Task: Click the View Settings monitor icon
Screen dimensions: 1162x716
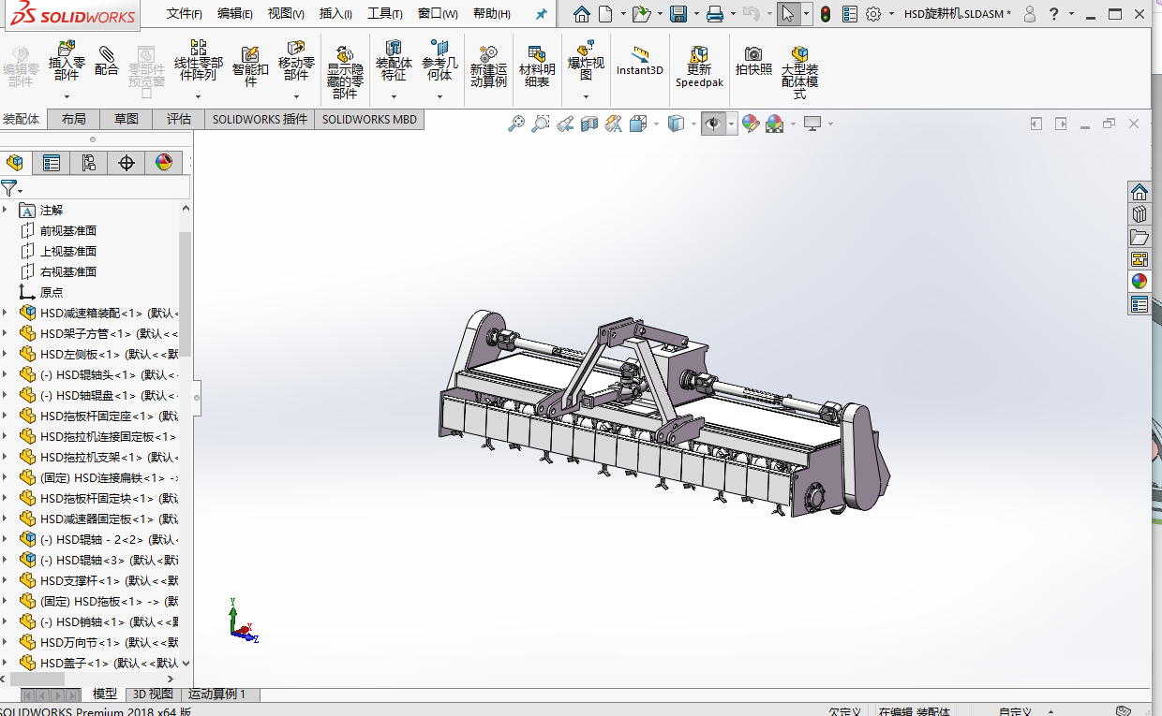Action: coord(812,124)
